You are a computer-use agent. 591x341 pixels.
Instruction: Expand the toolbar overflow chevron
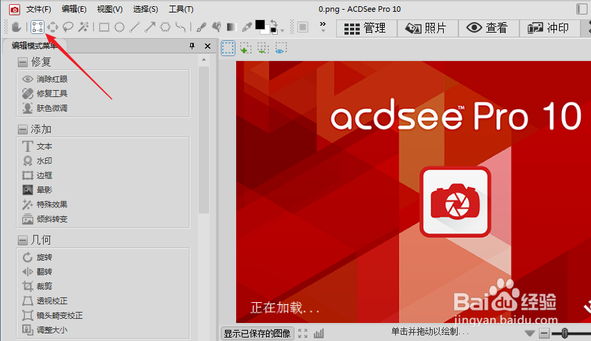coord(323,25)
